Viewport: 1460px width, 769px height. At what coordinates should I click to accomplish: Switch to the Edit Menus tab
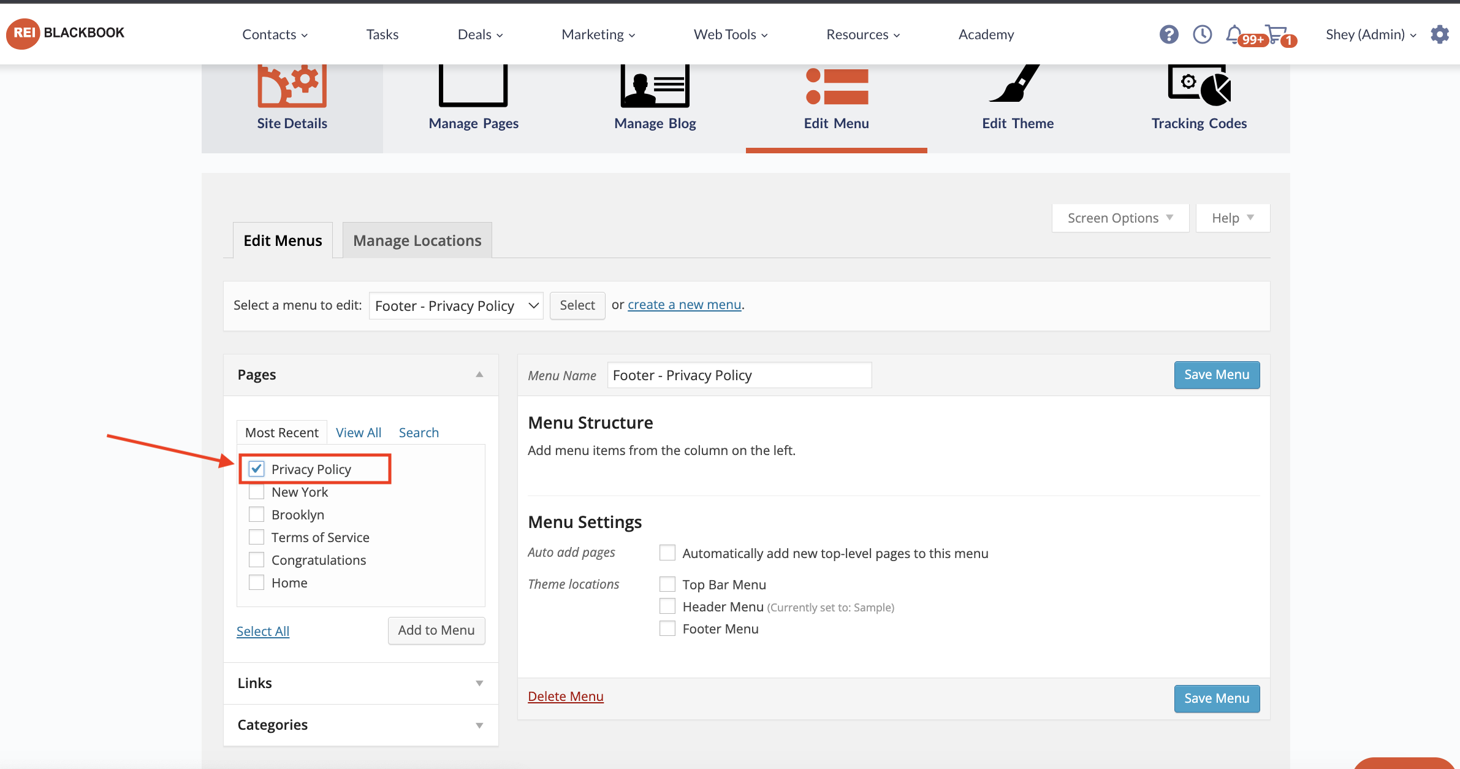(283, 240)
